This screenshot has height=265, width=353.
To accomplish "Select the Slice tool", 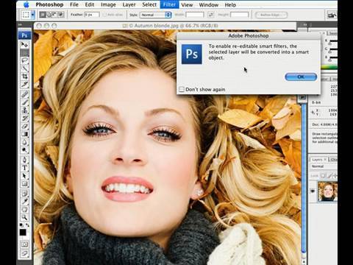I will click(x=24, y=85).
